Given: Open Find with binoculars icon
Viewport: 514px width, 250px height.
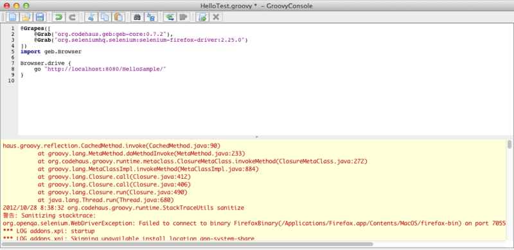Looking at the screenshot, I should (137, 17).
